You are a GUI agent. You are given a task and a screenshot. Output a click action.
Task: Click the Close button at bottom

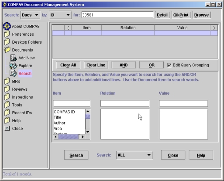(x=173, y=155)
